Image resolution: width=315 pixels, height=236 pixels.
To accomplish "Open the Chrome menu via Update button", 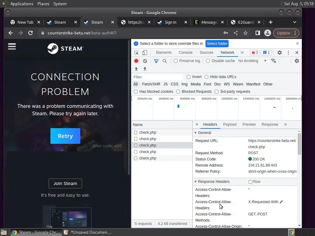I will tap(286, 33).
